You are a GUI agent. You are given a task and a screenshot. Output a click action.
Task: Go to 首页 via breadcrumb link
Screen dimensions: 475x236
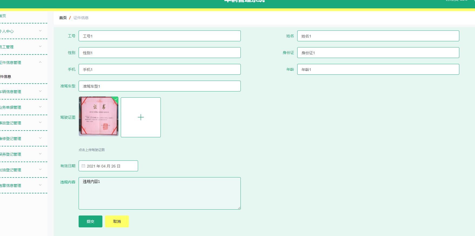[63, 18]
